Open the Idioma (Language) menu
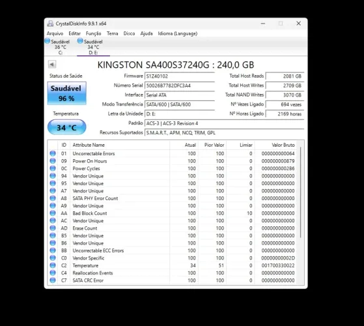This screenshot has width=364, height=326. tap(178, 33)
